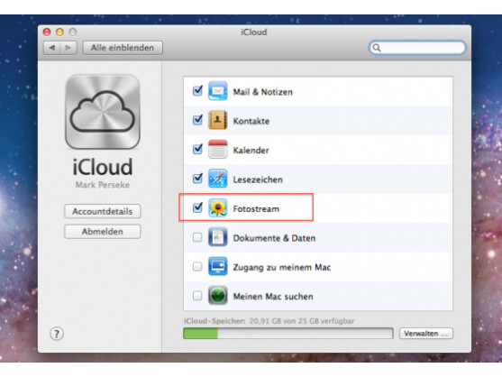Click the Fotostream sunflower icon

[218, 207]
